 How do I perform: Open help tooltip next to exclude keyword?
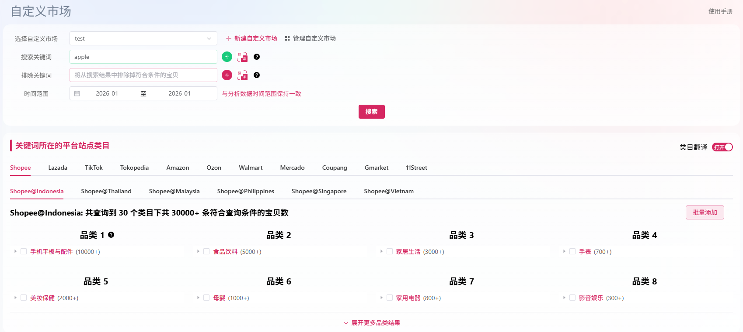(257, 75)
